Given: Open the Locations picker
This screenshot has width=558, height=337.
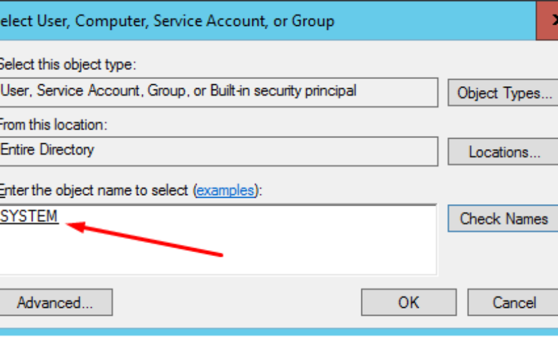Looking at the screenshot, I should pyautogui.click(x=504, y=152).
